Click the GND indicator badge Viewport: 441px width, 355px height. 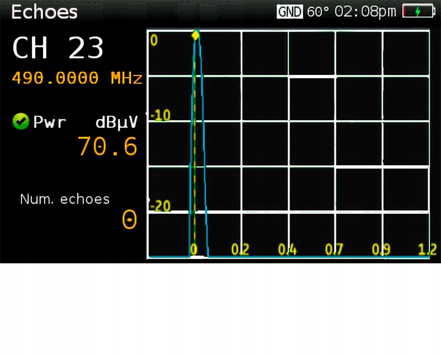[290, 12]
